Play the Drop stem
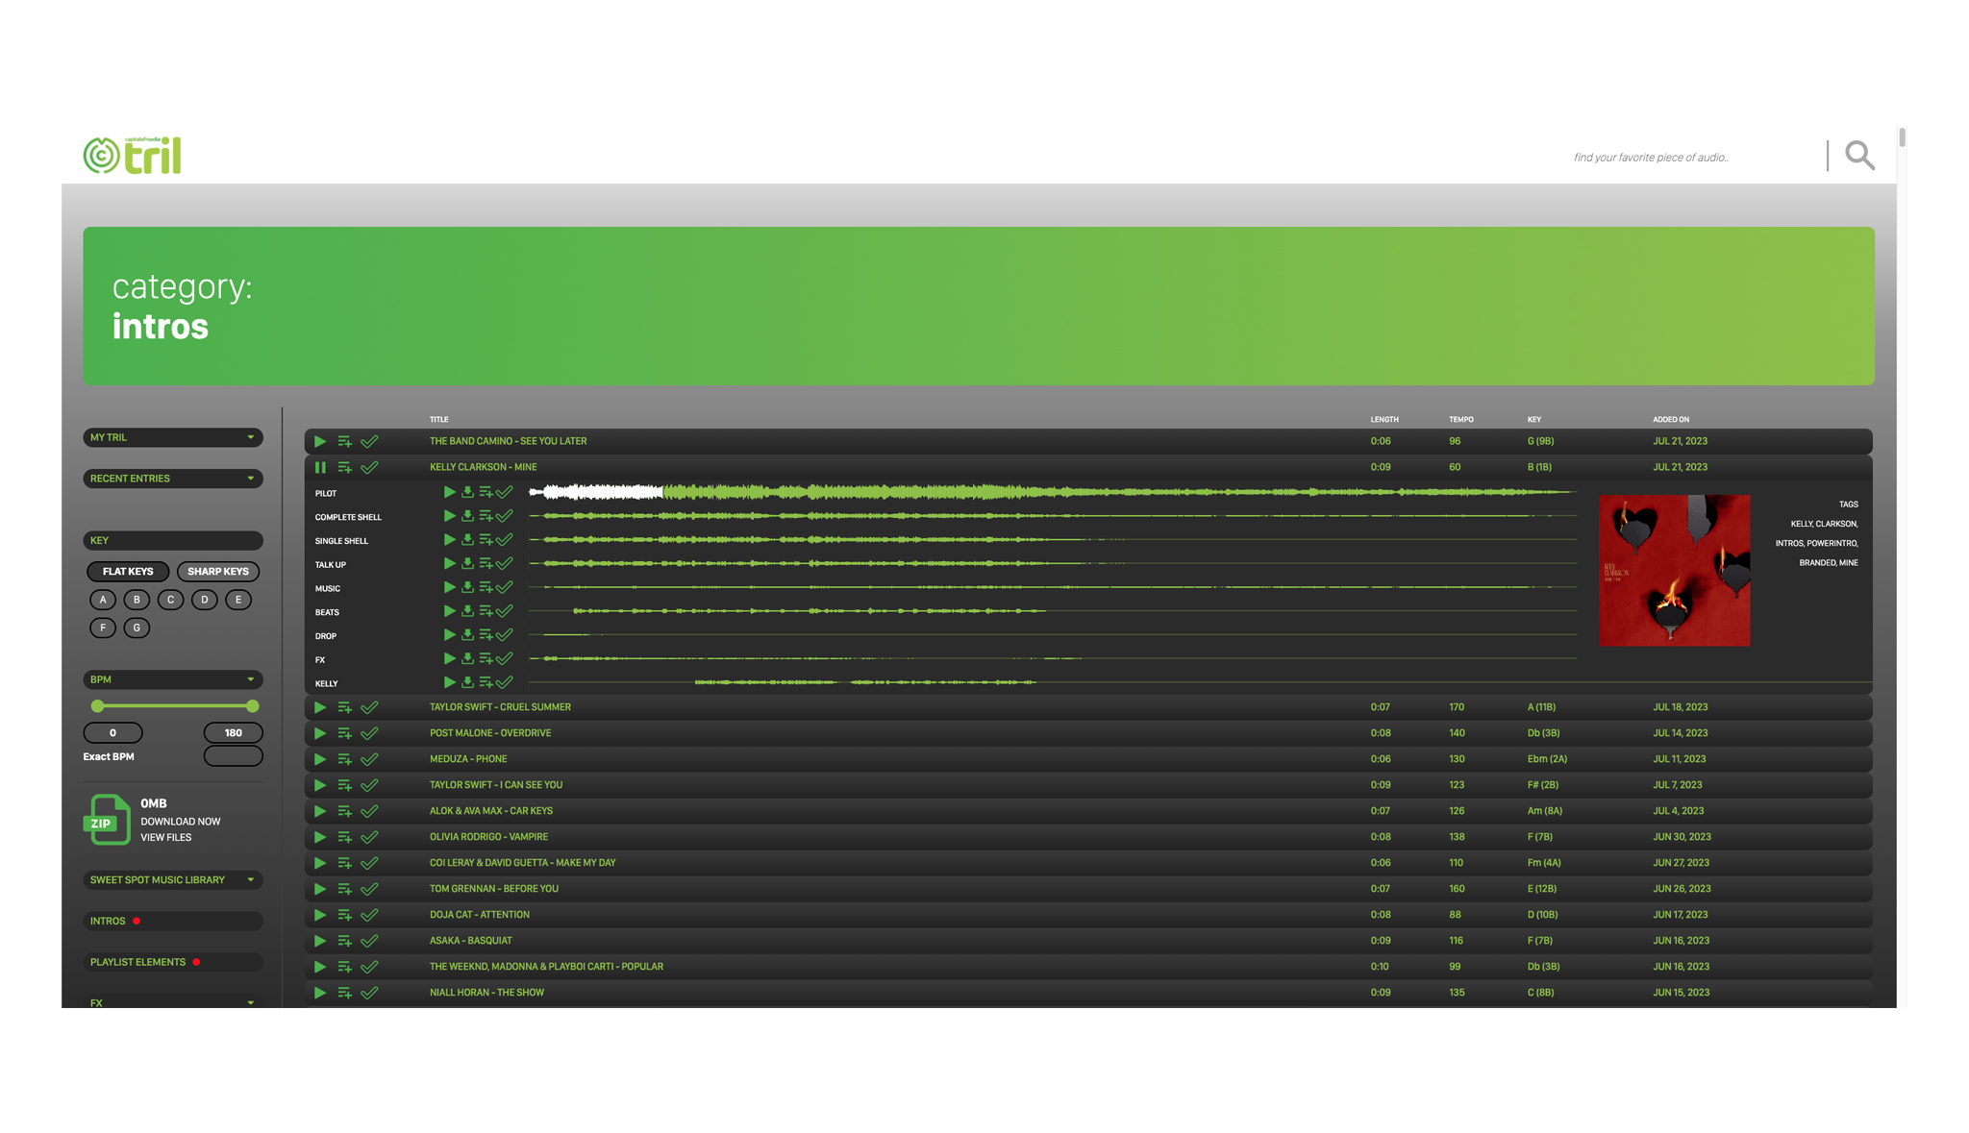 (x=449, y=635)
